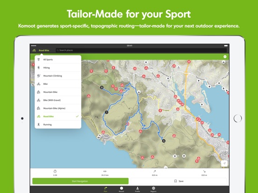Screen dimensions: 258x193
Task: Save the planned tour
Action: [x=179, y=181]
